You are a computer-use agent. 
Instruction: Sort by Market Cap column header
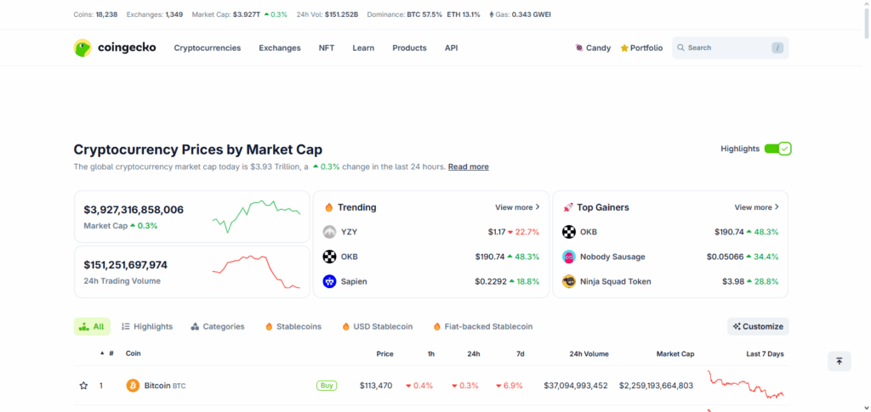(675, 353)
